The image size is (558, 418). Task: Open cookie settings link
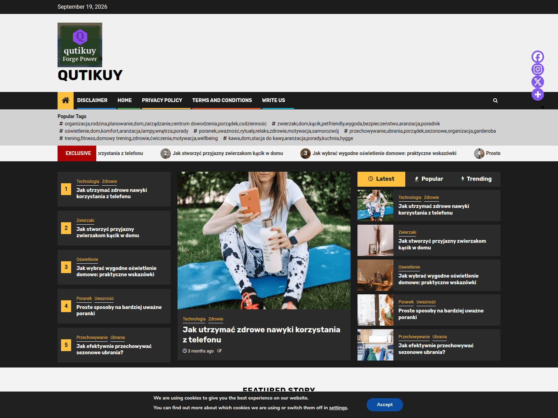click(x=338, y=408)
